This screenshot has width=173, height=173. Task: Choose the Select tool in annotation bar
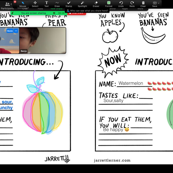coord(35,4)
